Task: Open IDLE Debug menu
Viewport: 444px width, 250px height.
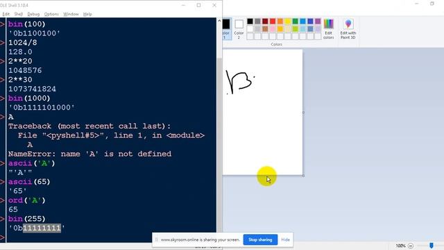Action: 33,14
